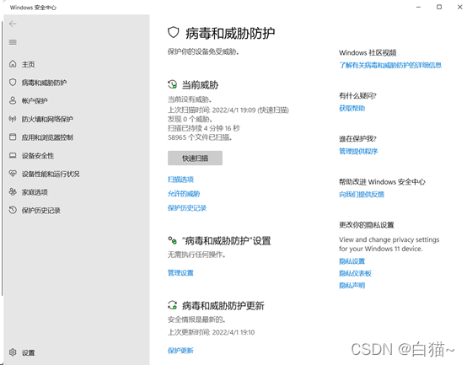Open the 隐私声明 link
Image resolution: width=467 pixels, height=365 pixels.
pos(352,286)
